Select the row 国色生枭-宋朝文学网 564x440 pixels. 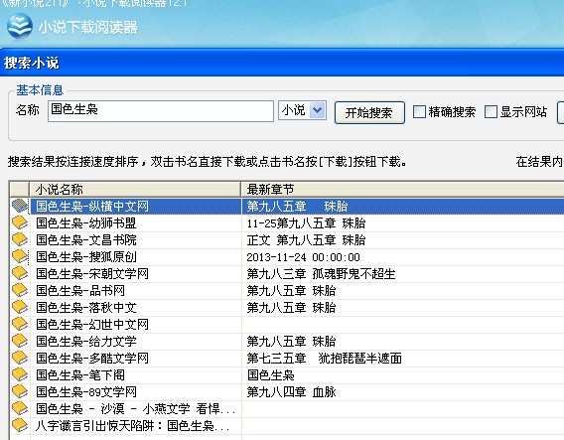click(x=286, y=274)
